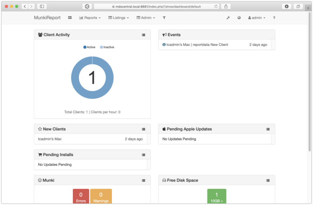Image resolution: width=313 pixels, height=205 pixels.
Task: Click the Safari share icon
Action: (x=226, y=6)
